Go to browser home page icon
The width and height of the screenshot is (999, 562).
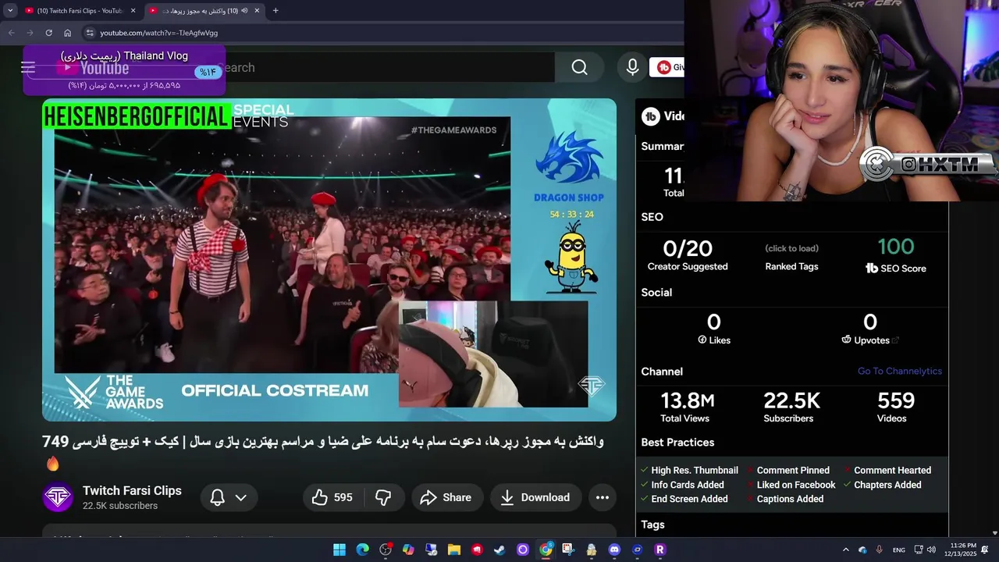67,33
